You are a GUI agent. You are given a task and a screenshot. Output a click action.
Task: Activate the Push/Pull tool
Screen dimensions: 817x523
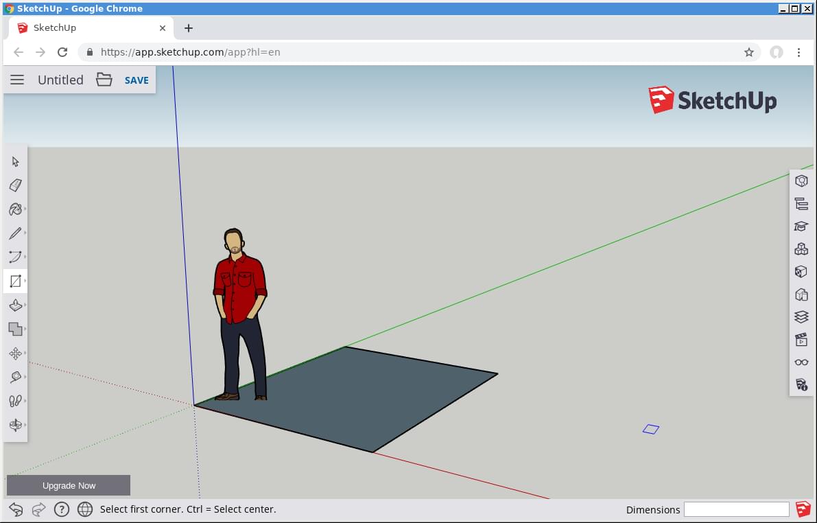(15, 305)
